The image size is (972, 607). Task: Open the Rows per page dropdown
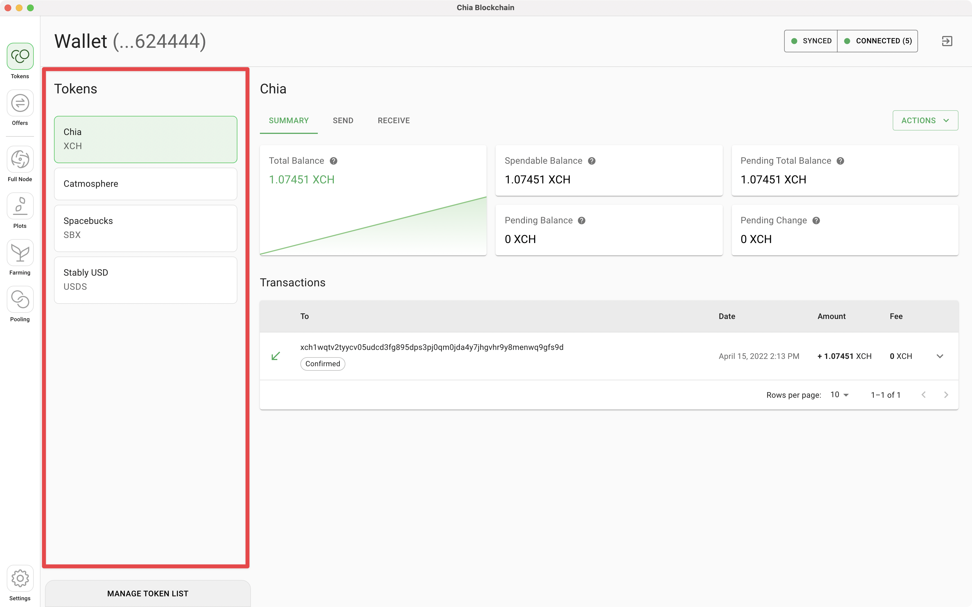point(839,395)
